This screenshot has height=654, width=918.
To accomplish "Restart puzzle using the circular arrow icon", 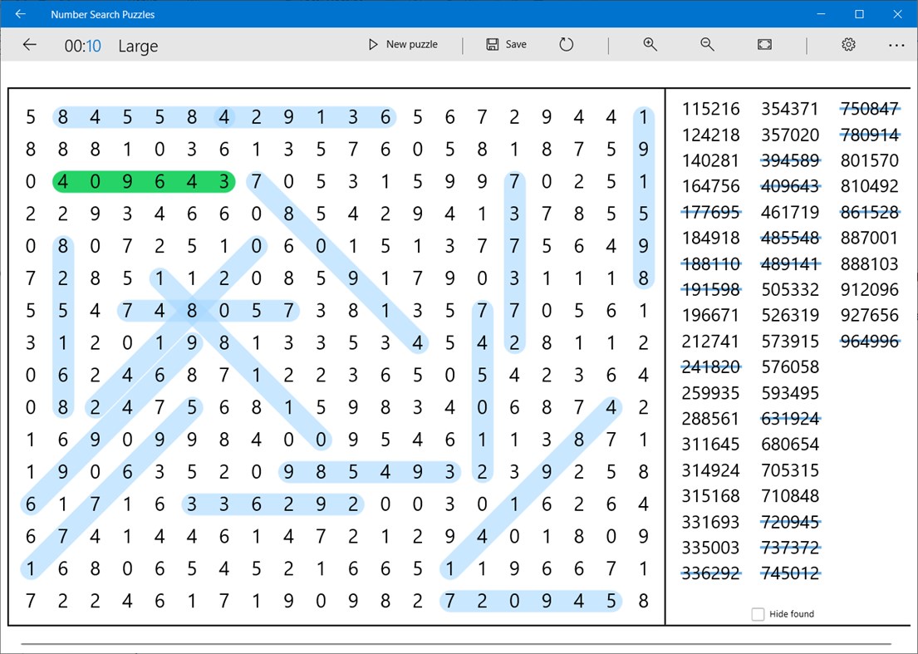I will point(566,44).
